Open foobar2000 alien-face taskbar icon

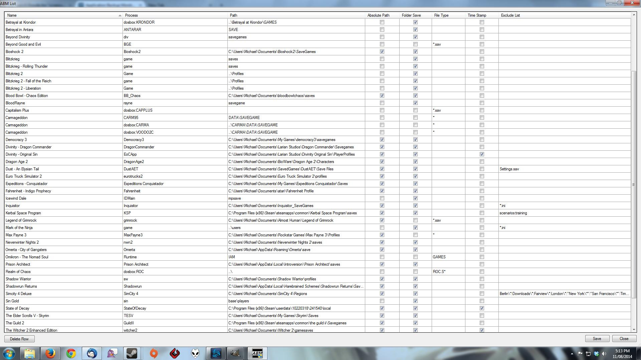[195, 353]
